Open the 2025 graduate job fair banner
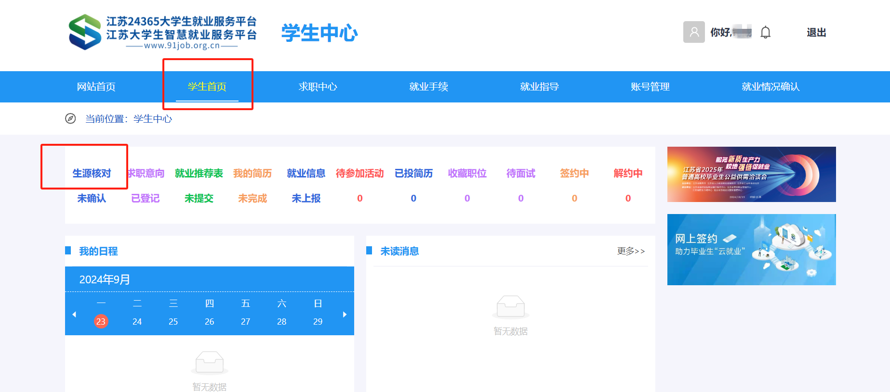Viewport: 890px width, 392px height. coord(751,174)
